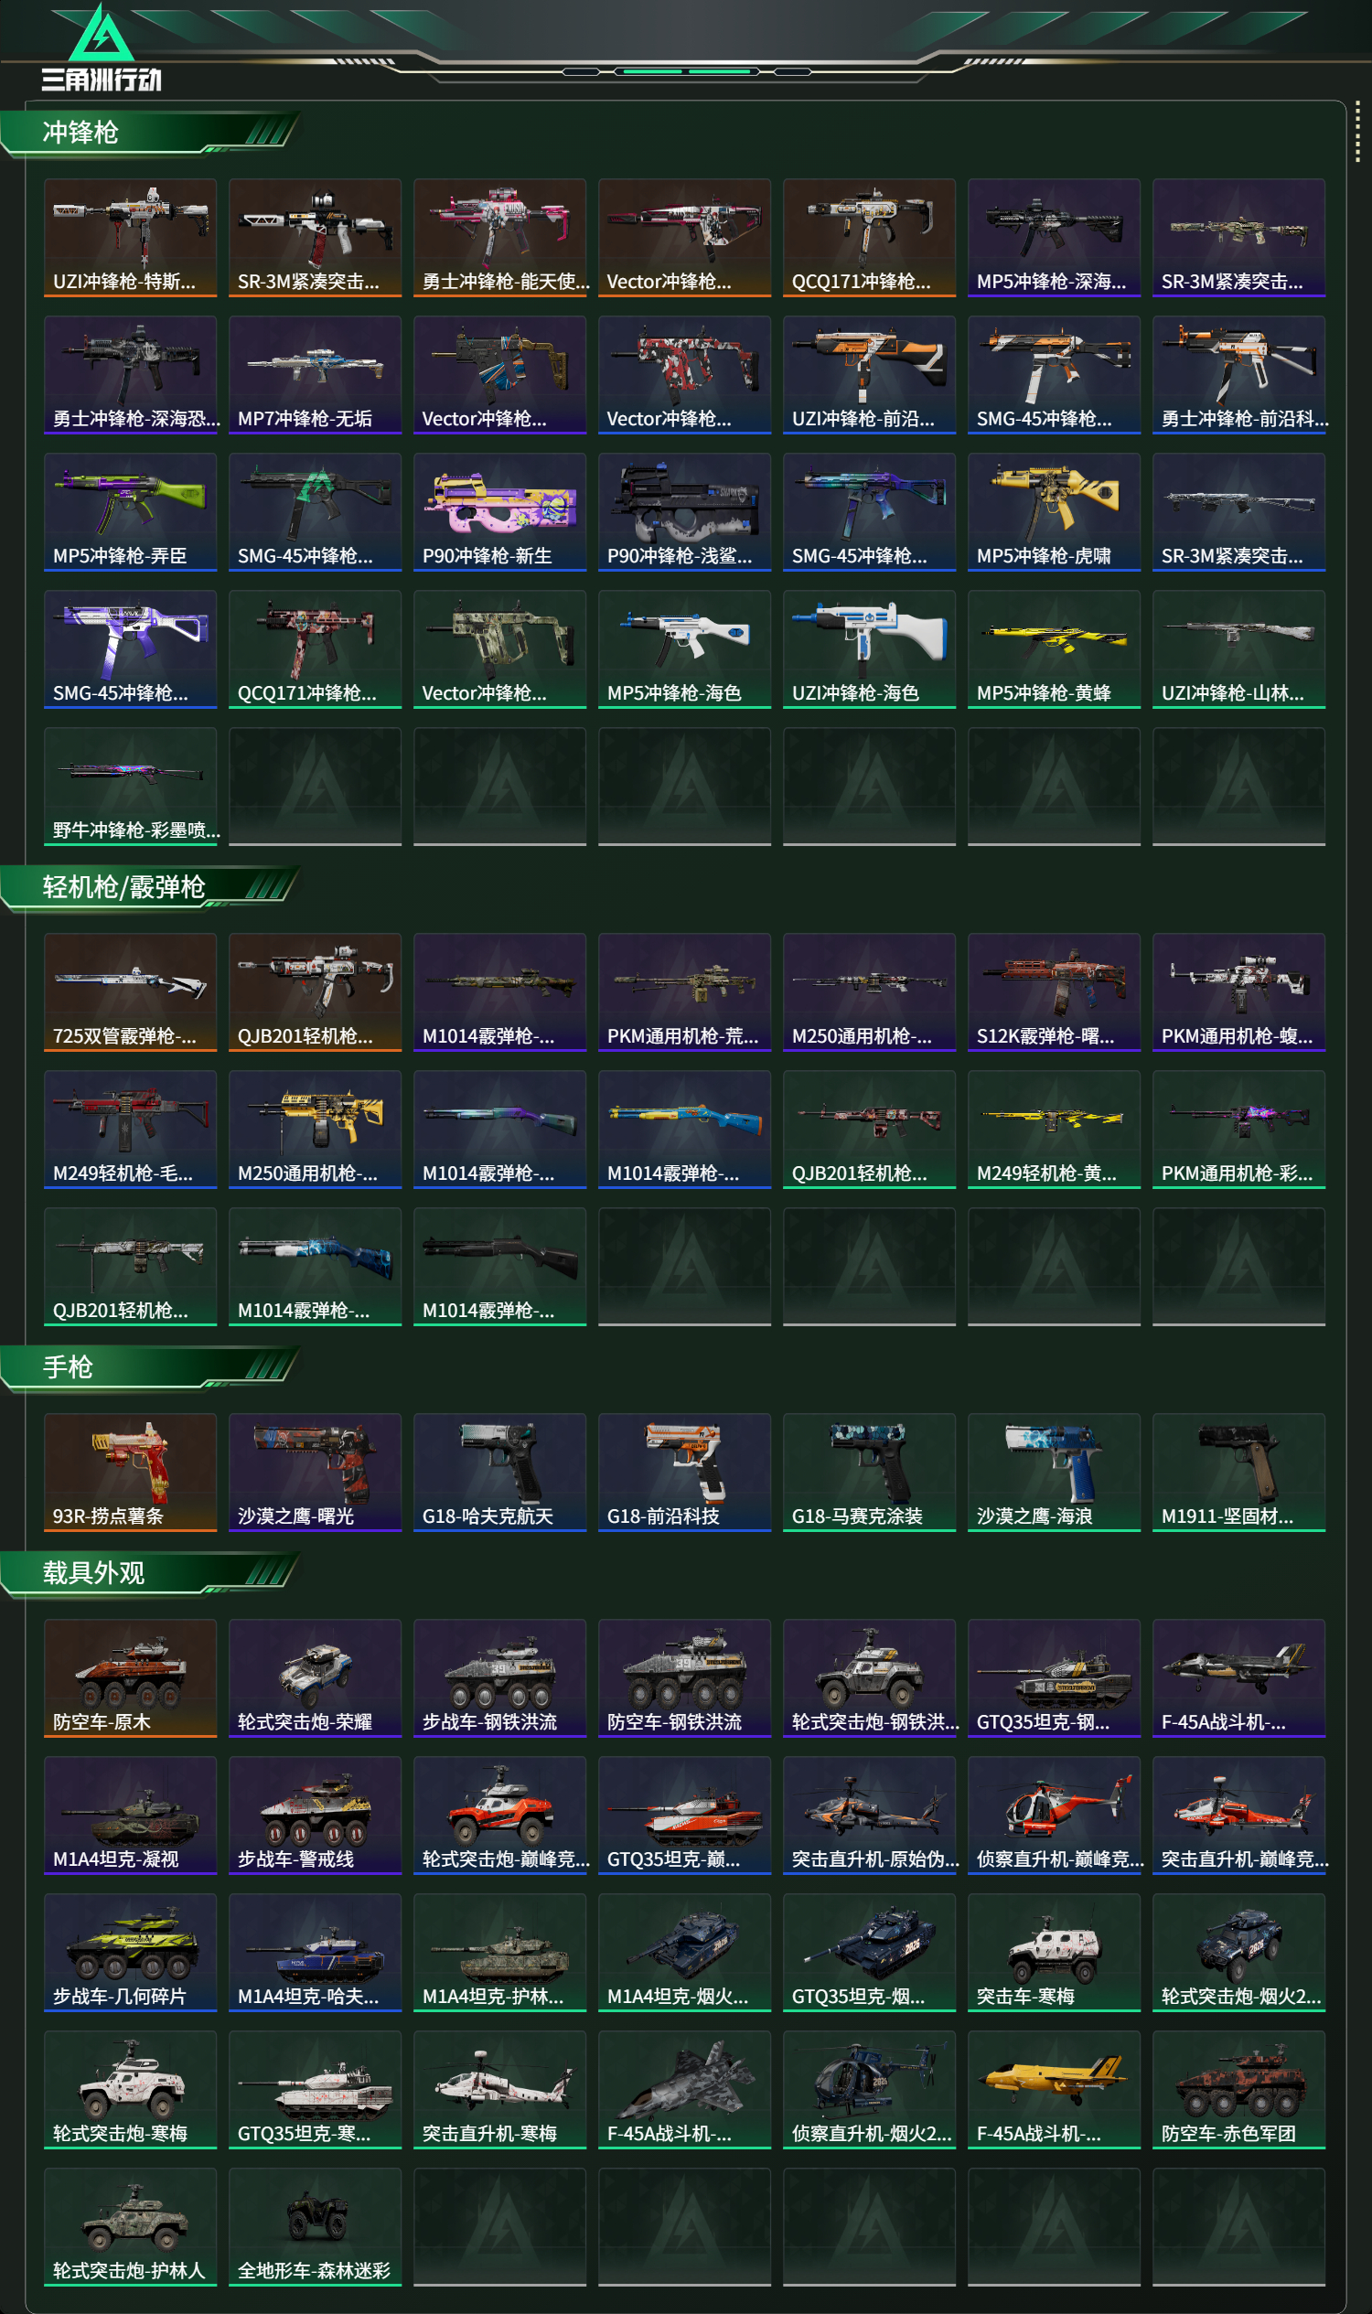Select the MP7冲锋枪-无垢 skin

point(316,375)
